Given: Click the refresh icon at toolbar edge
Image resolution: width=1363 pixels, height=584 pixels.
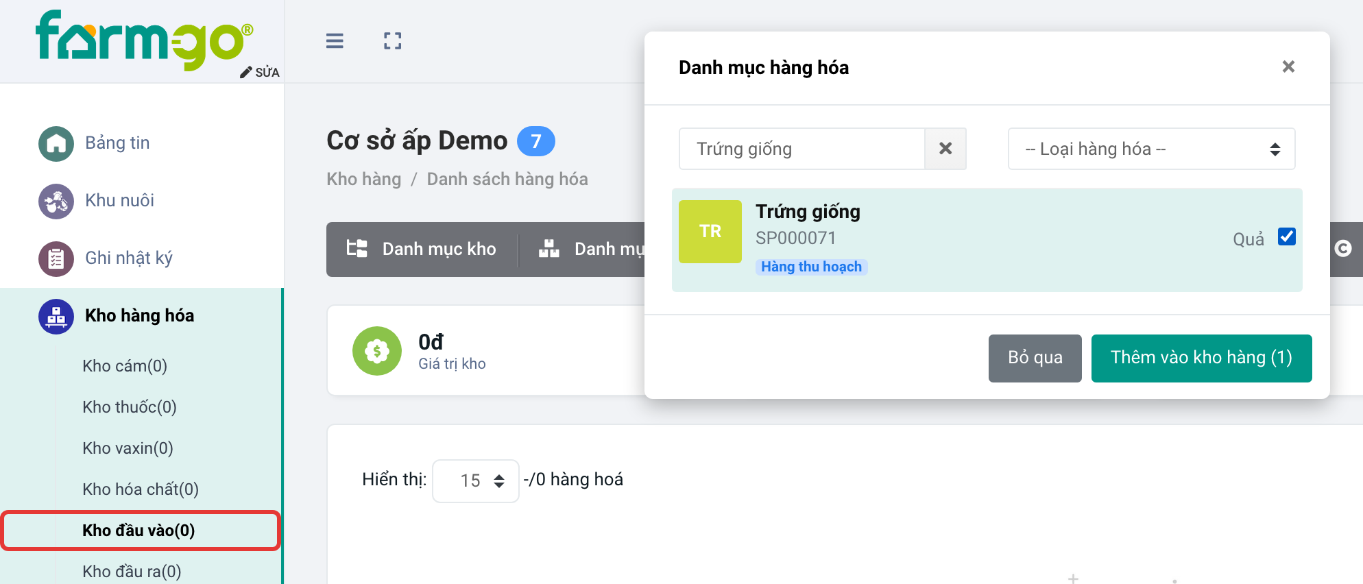Looking at the screenshot, I should pos(1343,249).
